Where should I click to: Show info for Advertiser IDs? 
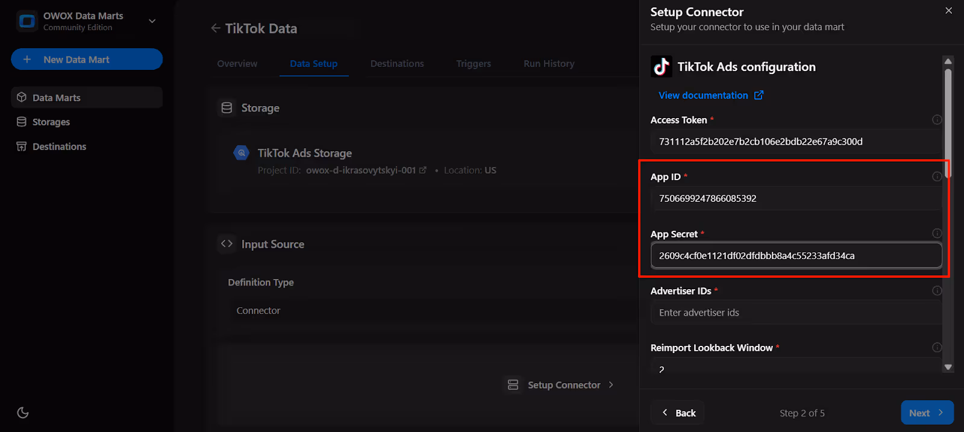tap(937, 290)
